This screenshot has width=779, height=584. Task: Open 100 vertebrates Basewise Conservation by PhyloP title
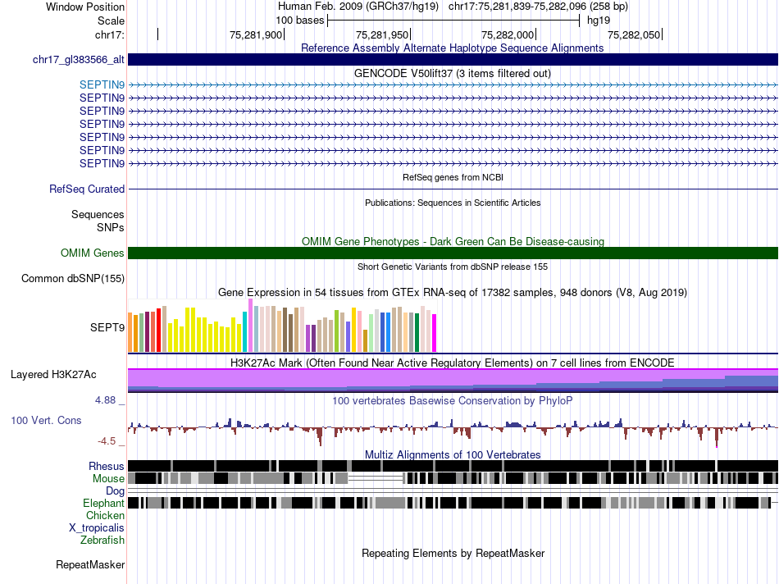pos(453,400)
